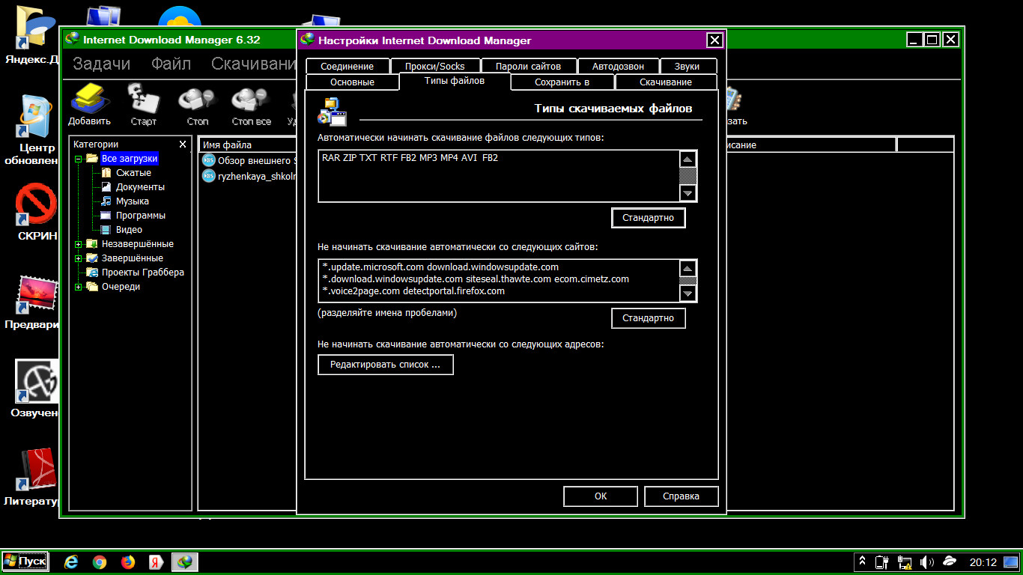Click the Редактировать список ... button

(386, 365)
